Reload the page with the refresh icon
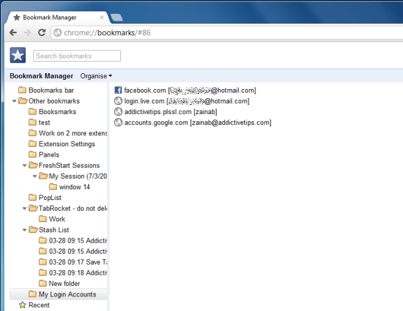Image resolution: width=403 pixels, height=311 pixels. point(42,32)
